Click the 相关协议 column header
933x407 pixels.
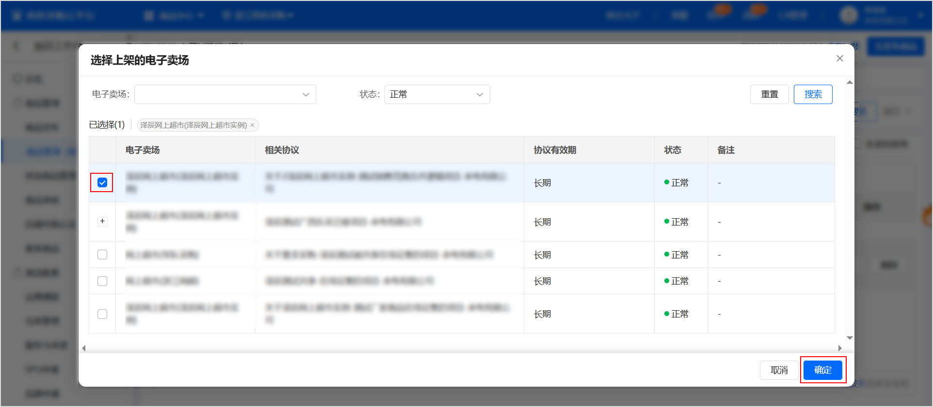[x=282, y=150]
